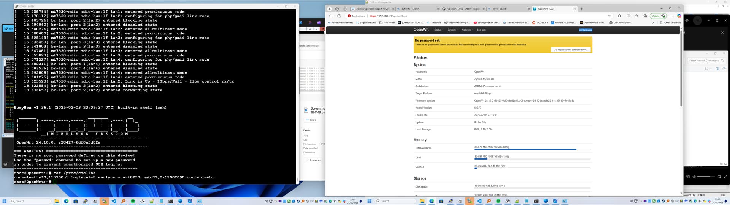Click the Used memory progress bar
Screen dimensions: 730x205
pyautogui.click(x=532, y=159)
